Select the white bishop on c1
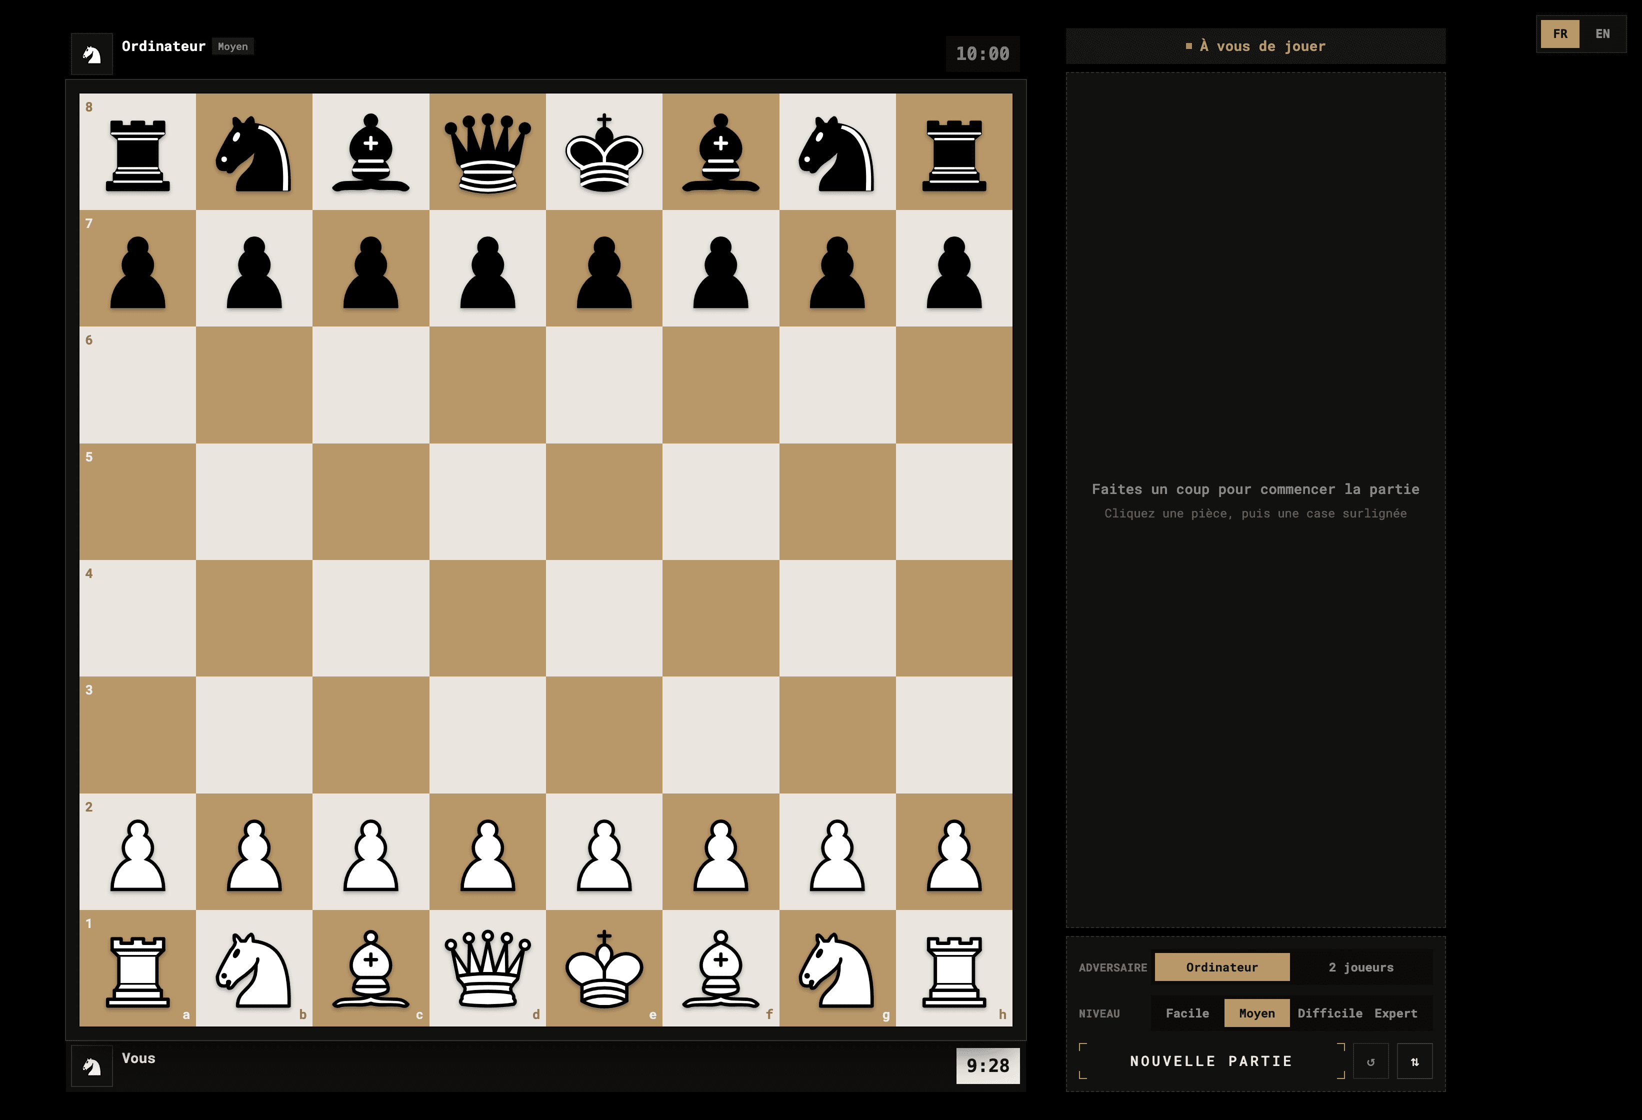This screenshot has height=1120, width=1642. pyautogui.click(x=371, y=968)
